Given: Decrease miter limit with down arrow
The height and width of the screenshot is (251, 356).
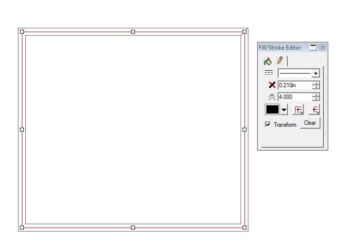Looking at the screenshot, I should click(316, 99).
